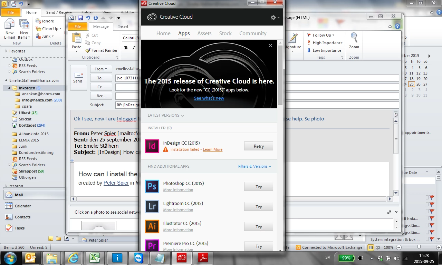This screenshot has width=442, height=265.
Task: Apply Italic formatting in message
Action: 134,48
